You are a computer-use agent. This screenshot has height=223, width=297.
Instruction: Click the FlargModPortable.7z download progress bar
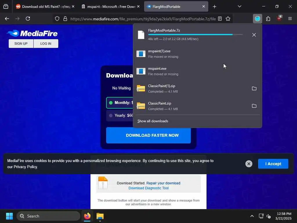[195, 35]
